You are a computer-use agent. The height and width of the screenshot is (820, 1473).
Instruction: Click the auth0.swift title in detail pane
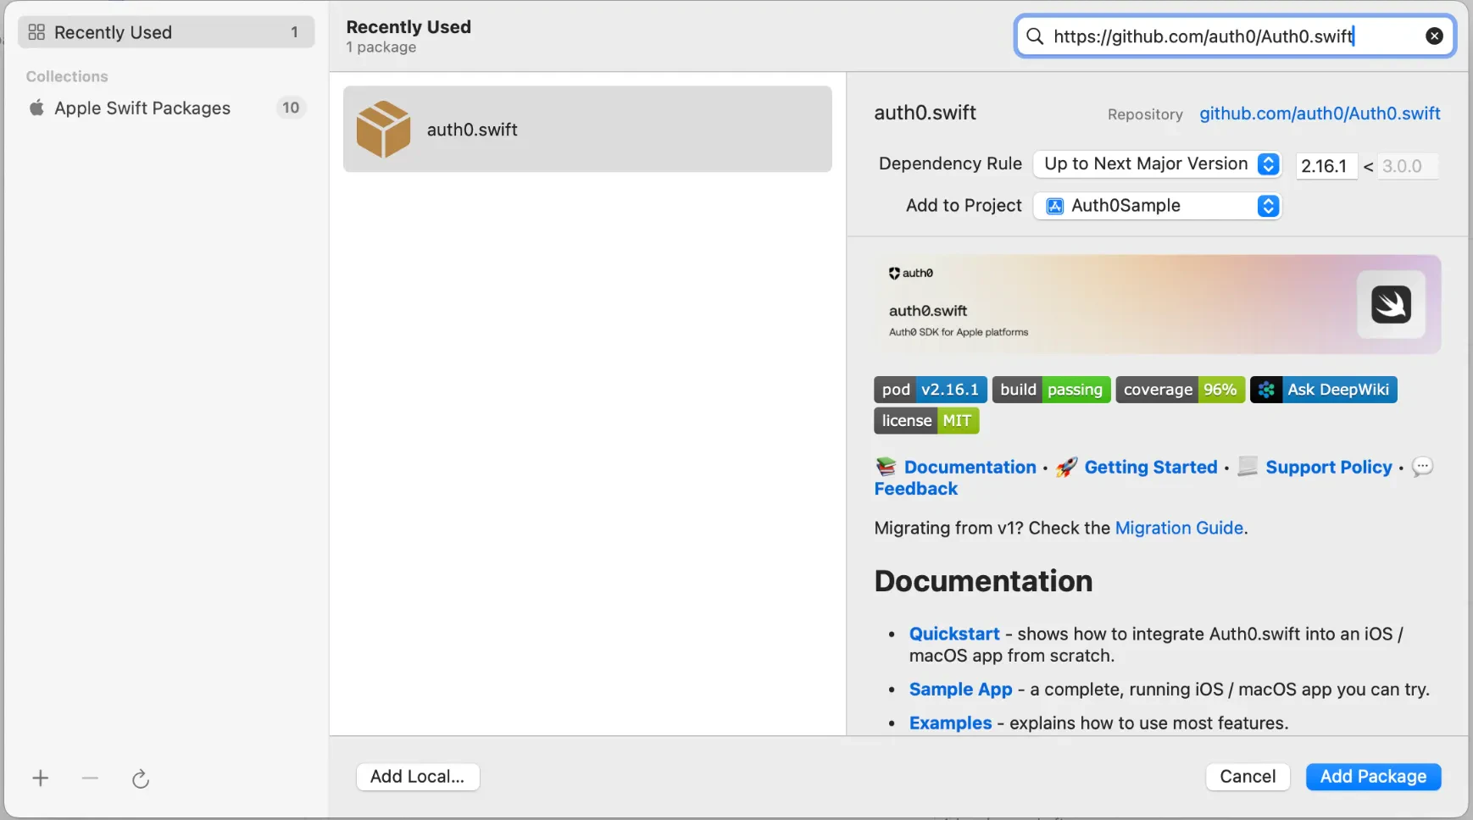[x=925, y=113]
